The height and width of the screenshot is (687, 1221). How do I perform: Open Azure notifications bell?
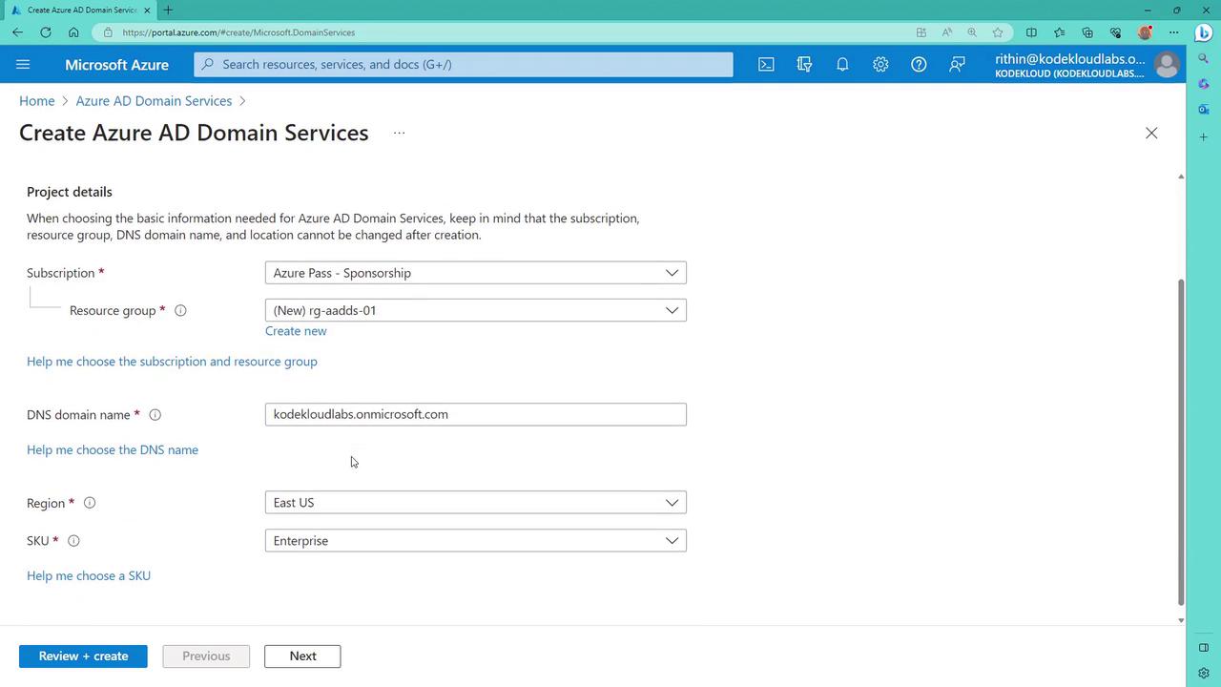pyautogui.click(x=842, y=65)
